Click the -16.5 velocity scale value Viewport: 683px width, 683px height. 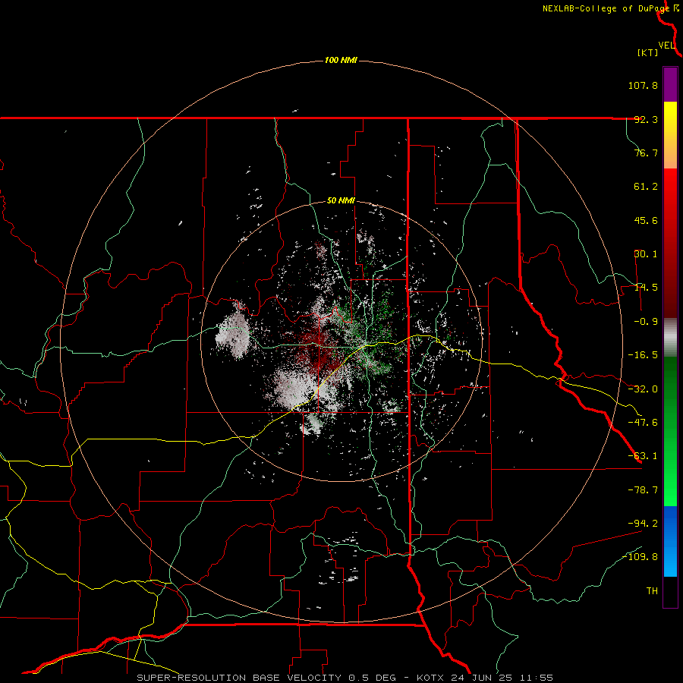pos(643,355)
